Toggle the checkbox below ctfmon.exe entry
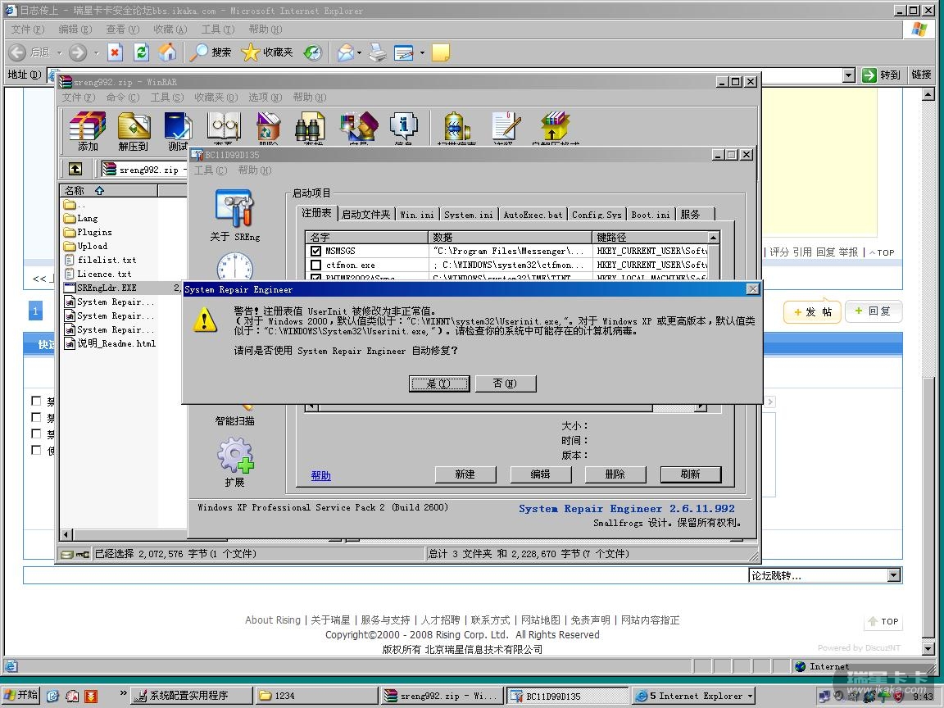Screen dimensions: 944x708 click(x=316, y=278)
